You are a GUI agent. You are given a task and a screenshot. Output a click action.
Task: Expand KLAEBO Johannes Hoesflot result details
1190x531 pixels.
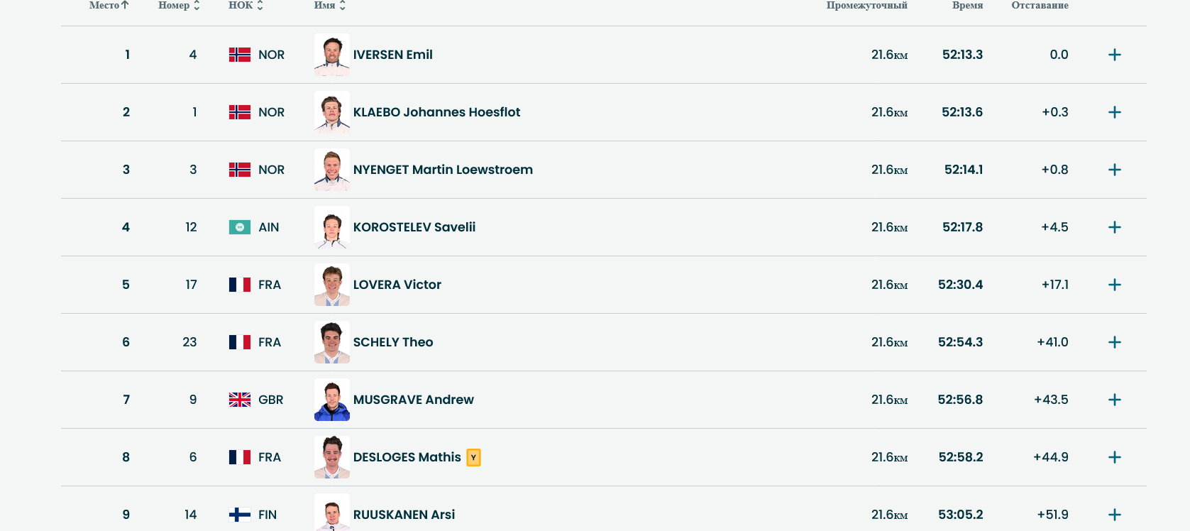coord(1114,112)
